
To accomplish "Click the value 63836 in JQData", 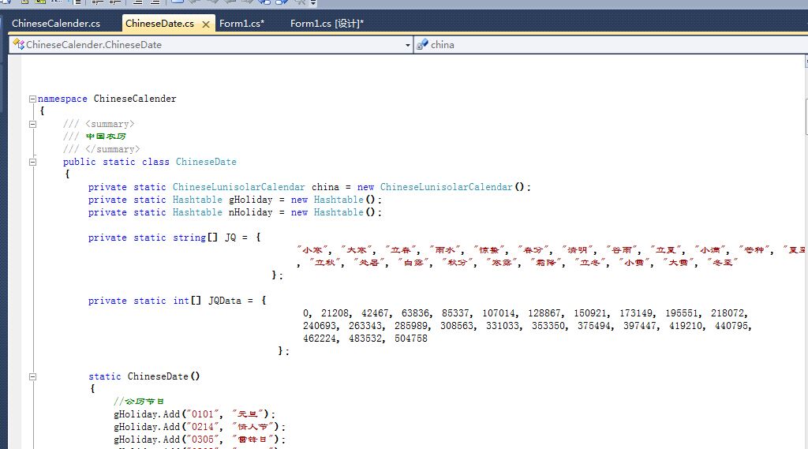I will point(415,313).
